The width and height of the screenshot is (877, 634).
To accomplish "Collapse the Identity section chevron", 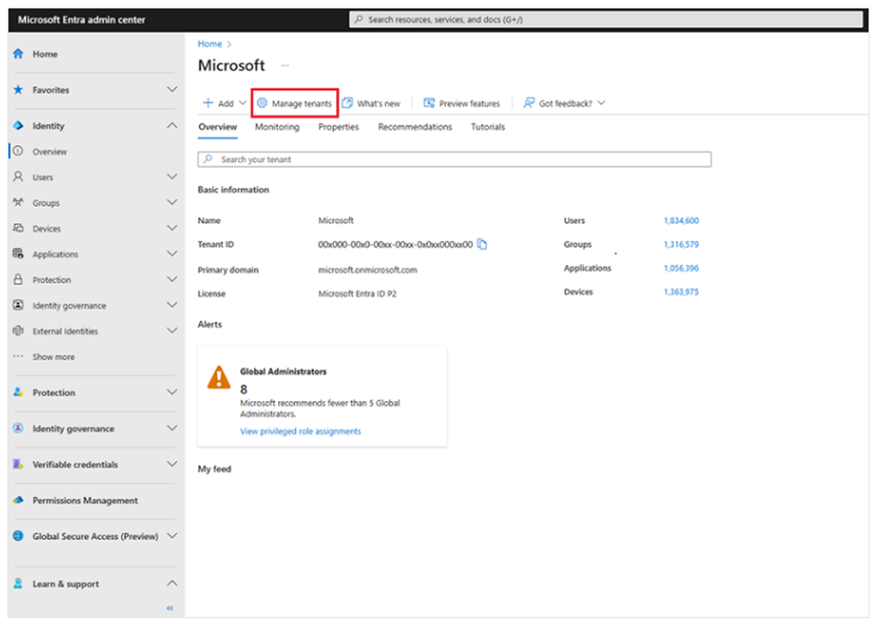I will click(x=173, y=125).
